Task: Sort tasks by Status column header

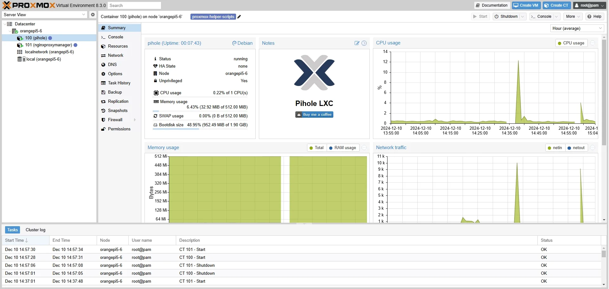Action: (569, 240)
